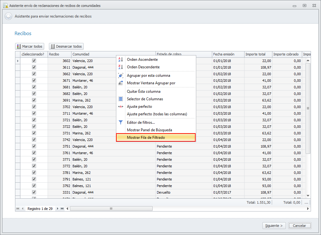Uncheck receipt 3331 checkbox

[34, 192]
